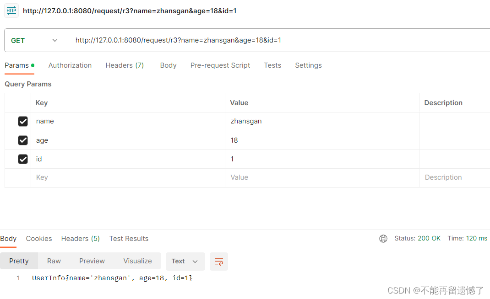Click the HTTP request icon beside the title
Image resolution: width=490 pixels, height=299 pixels.
pyautogui.click(x=11, y=11)
